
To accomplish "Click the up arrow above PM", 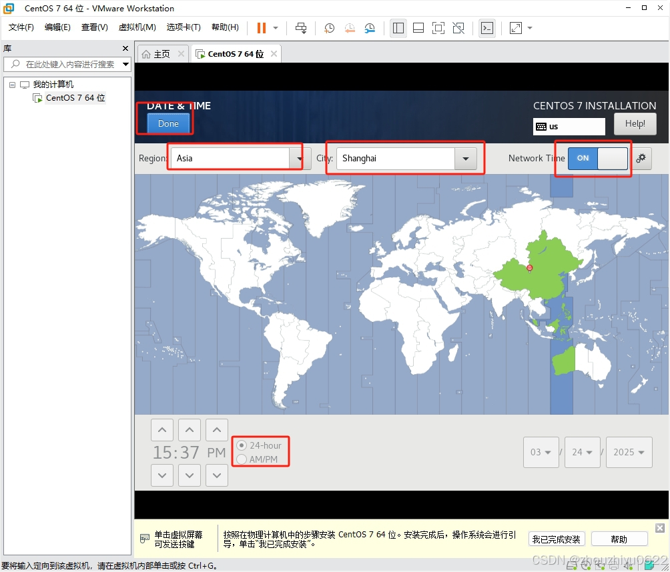I will [x=217, y=430].
